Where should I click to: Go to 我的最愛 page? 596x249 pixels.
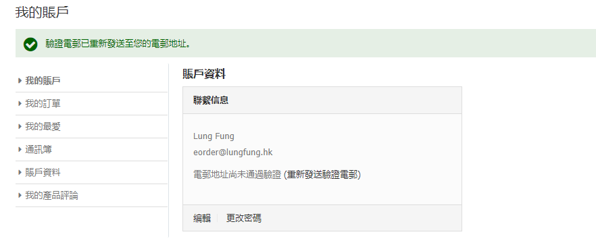43,127
